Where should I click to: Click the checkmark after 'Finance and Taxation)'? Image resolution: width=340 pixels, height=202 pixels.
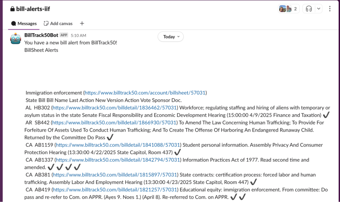[326, 115]
